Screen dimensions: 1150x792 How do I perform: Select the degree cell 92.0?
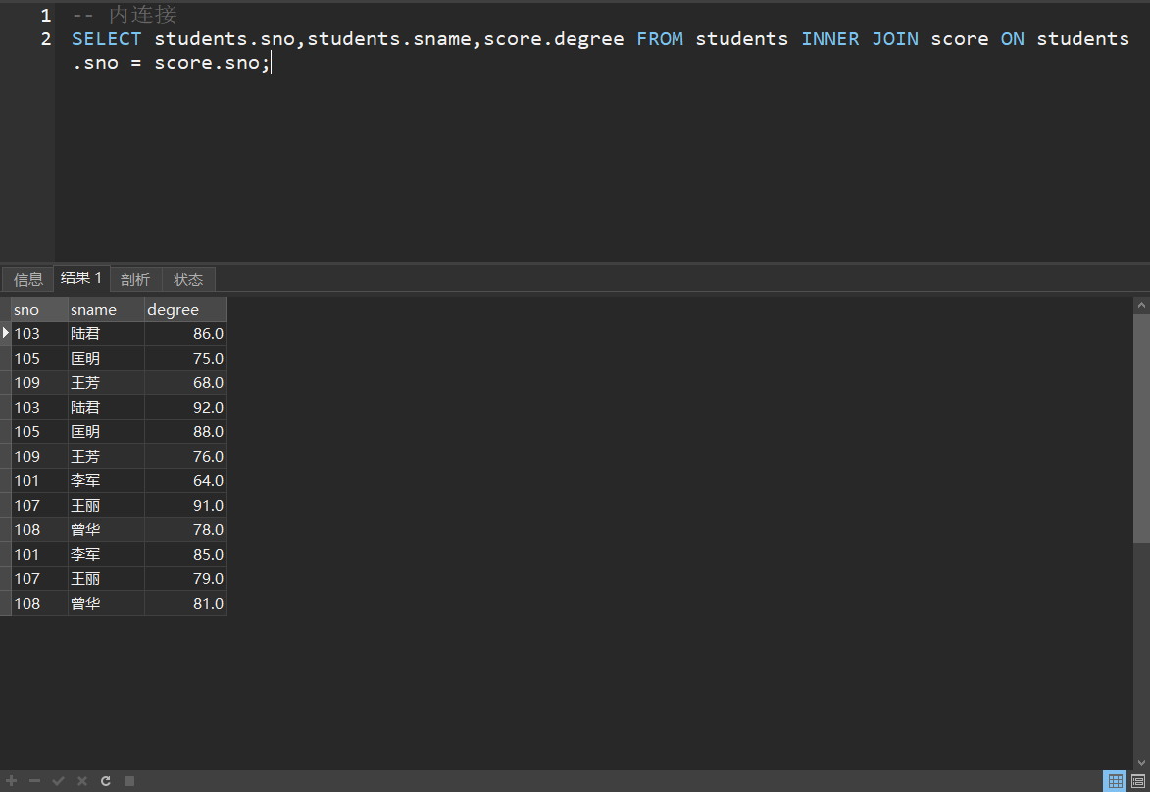coord(185,407)
